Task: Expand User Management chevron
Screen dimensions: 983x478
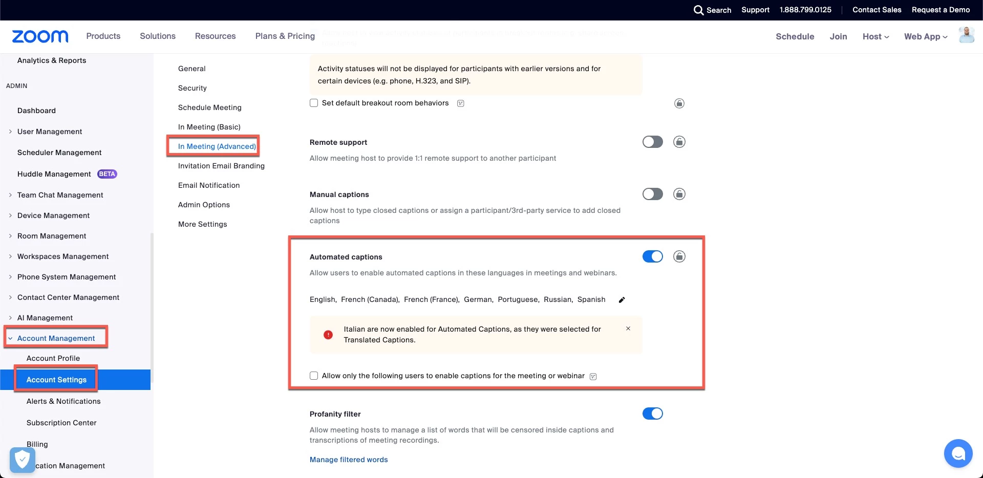Action: [x=10, y=132]
